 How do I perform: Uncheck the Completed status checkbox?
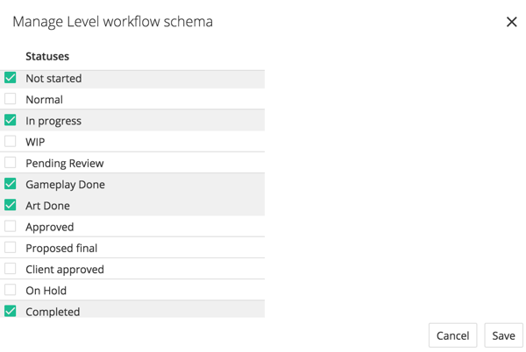pyautogui.click(x=11, y=311)
